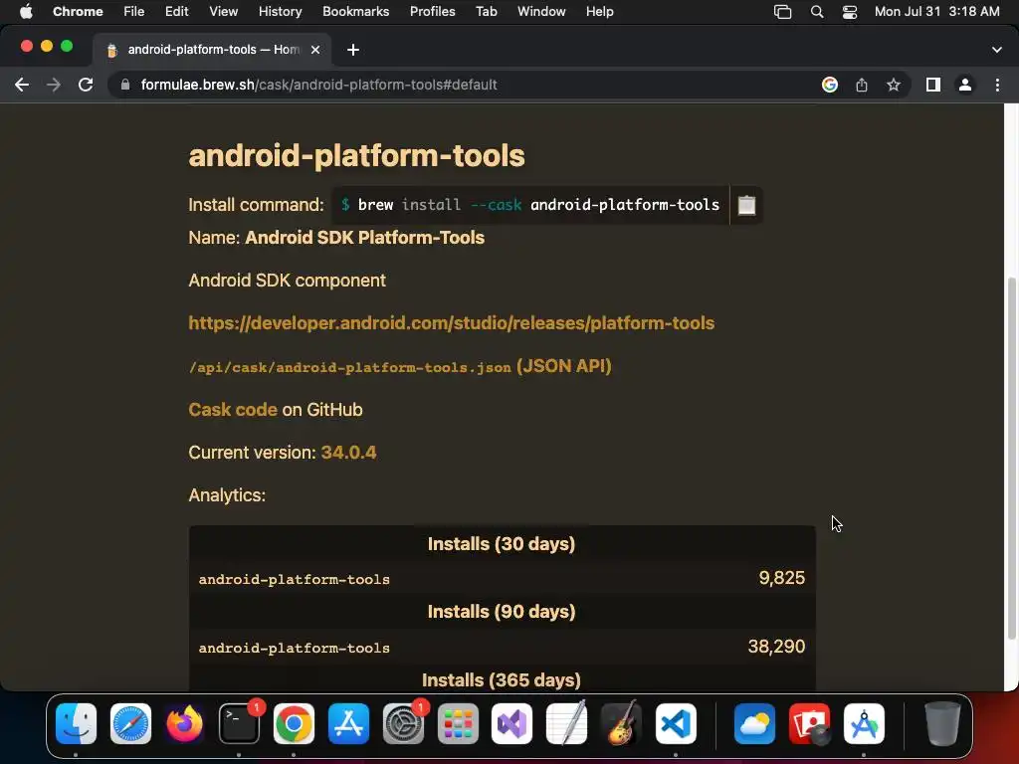Launch Safari from the Dock
The height and width of the screenshot is (764, 1019).
pos(130,724)
